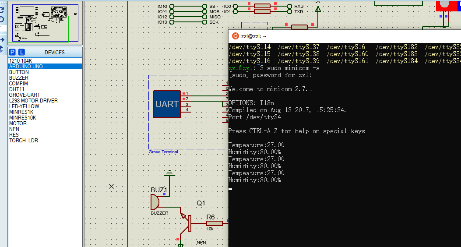
Task: Click the '[sudo] password for zzl:' line
Action: [270, 75]
